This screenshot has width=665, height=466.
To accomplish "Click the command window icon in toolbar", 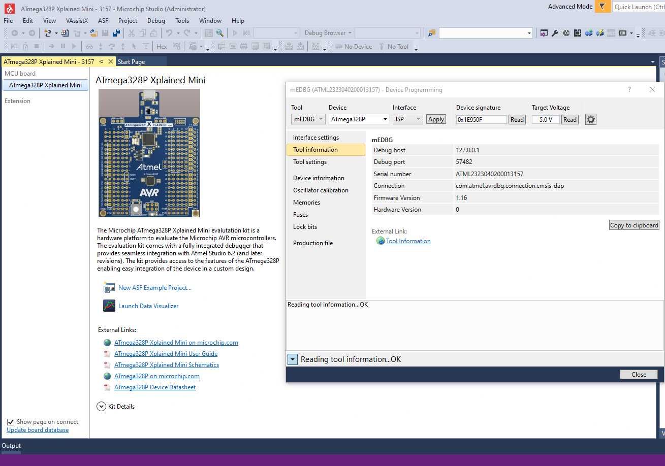I will tap(623, 33).
